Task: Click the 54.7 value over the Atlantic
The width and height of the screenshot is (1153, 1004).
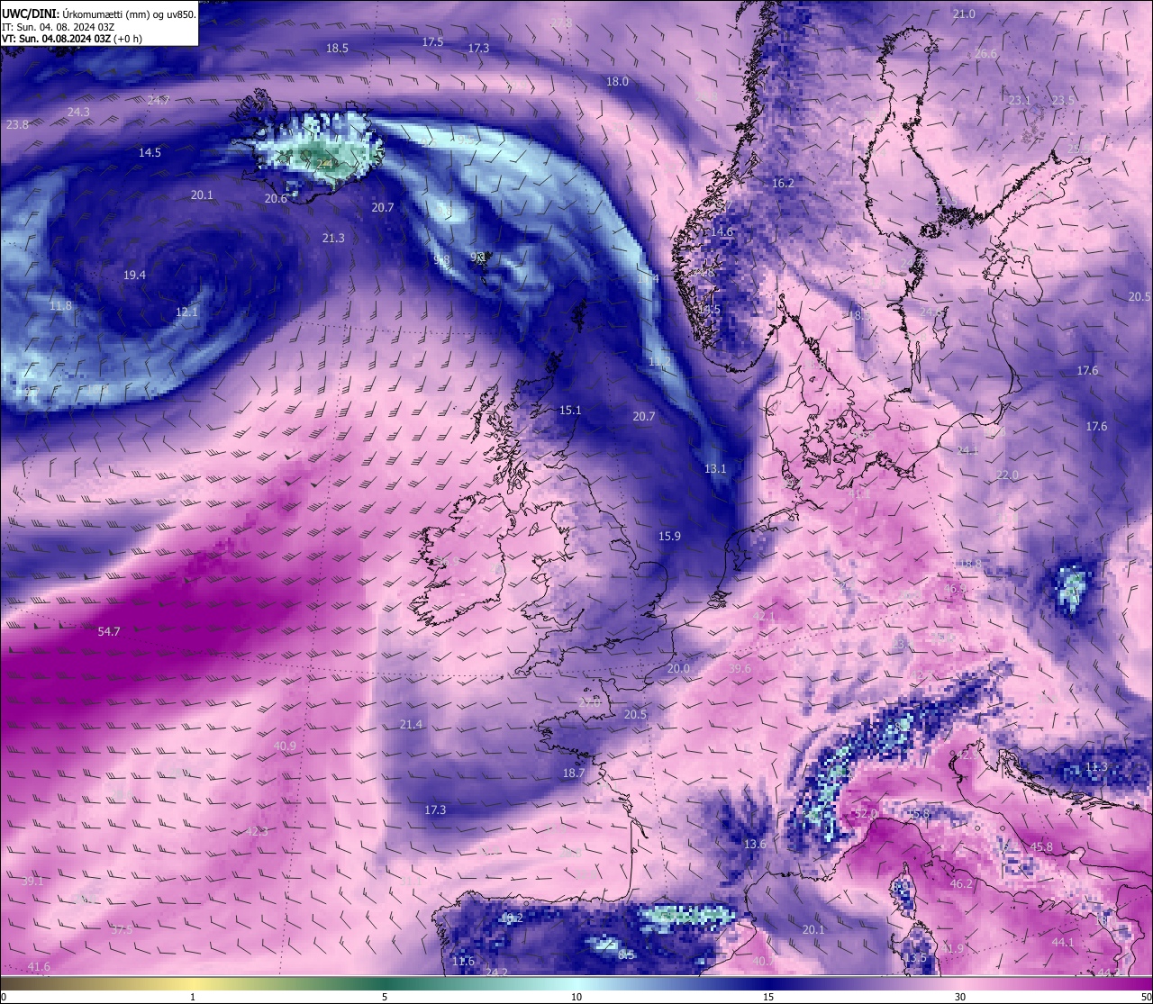Action: [109, 632]
